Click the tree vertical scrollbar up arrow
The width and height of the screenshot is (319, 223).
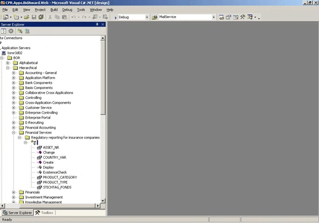pyautogui.click(x=103, y=38)
